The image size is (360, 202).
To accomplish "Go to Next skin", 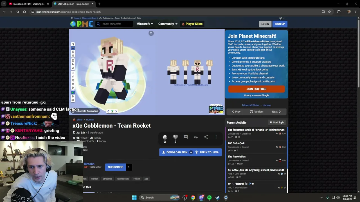I will (276, 112).
